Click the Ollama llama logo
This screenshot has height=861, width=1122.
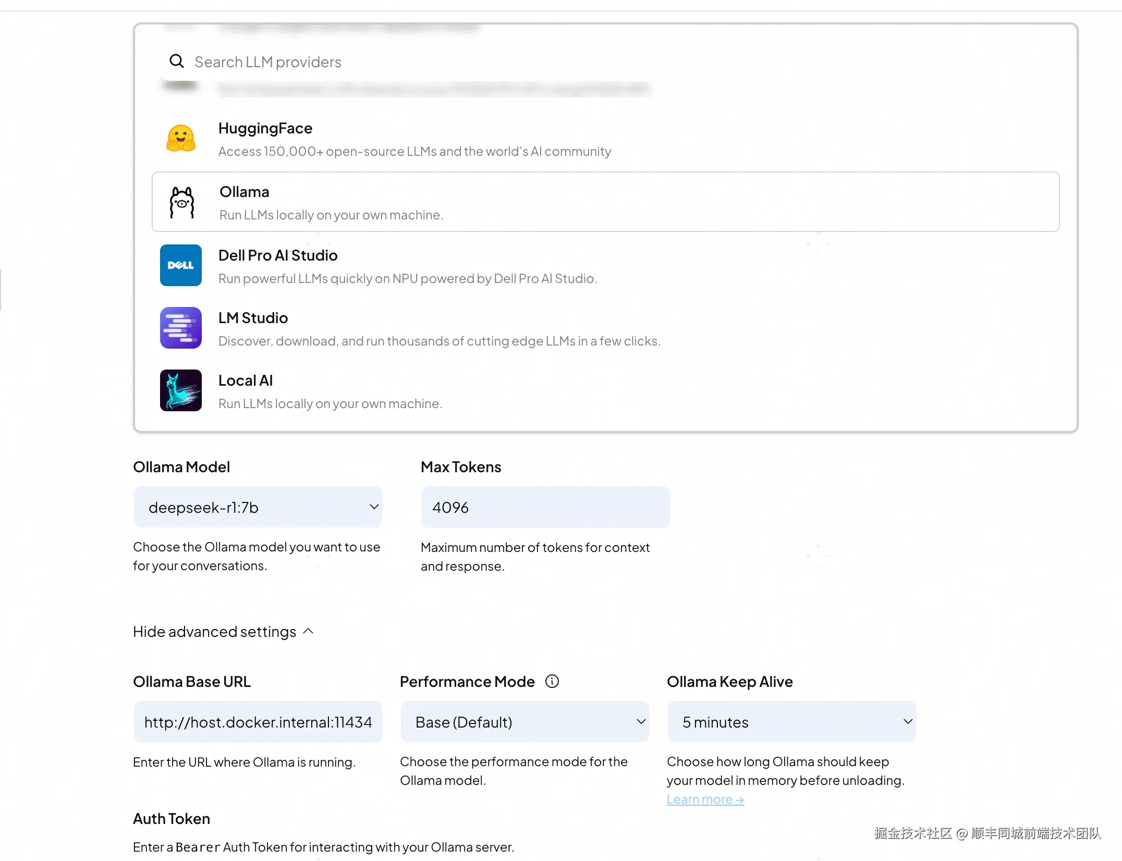(181, 203)
